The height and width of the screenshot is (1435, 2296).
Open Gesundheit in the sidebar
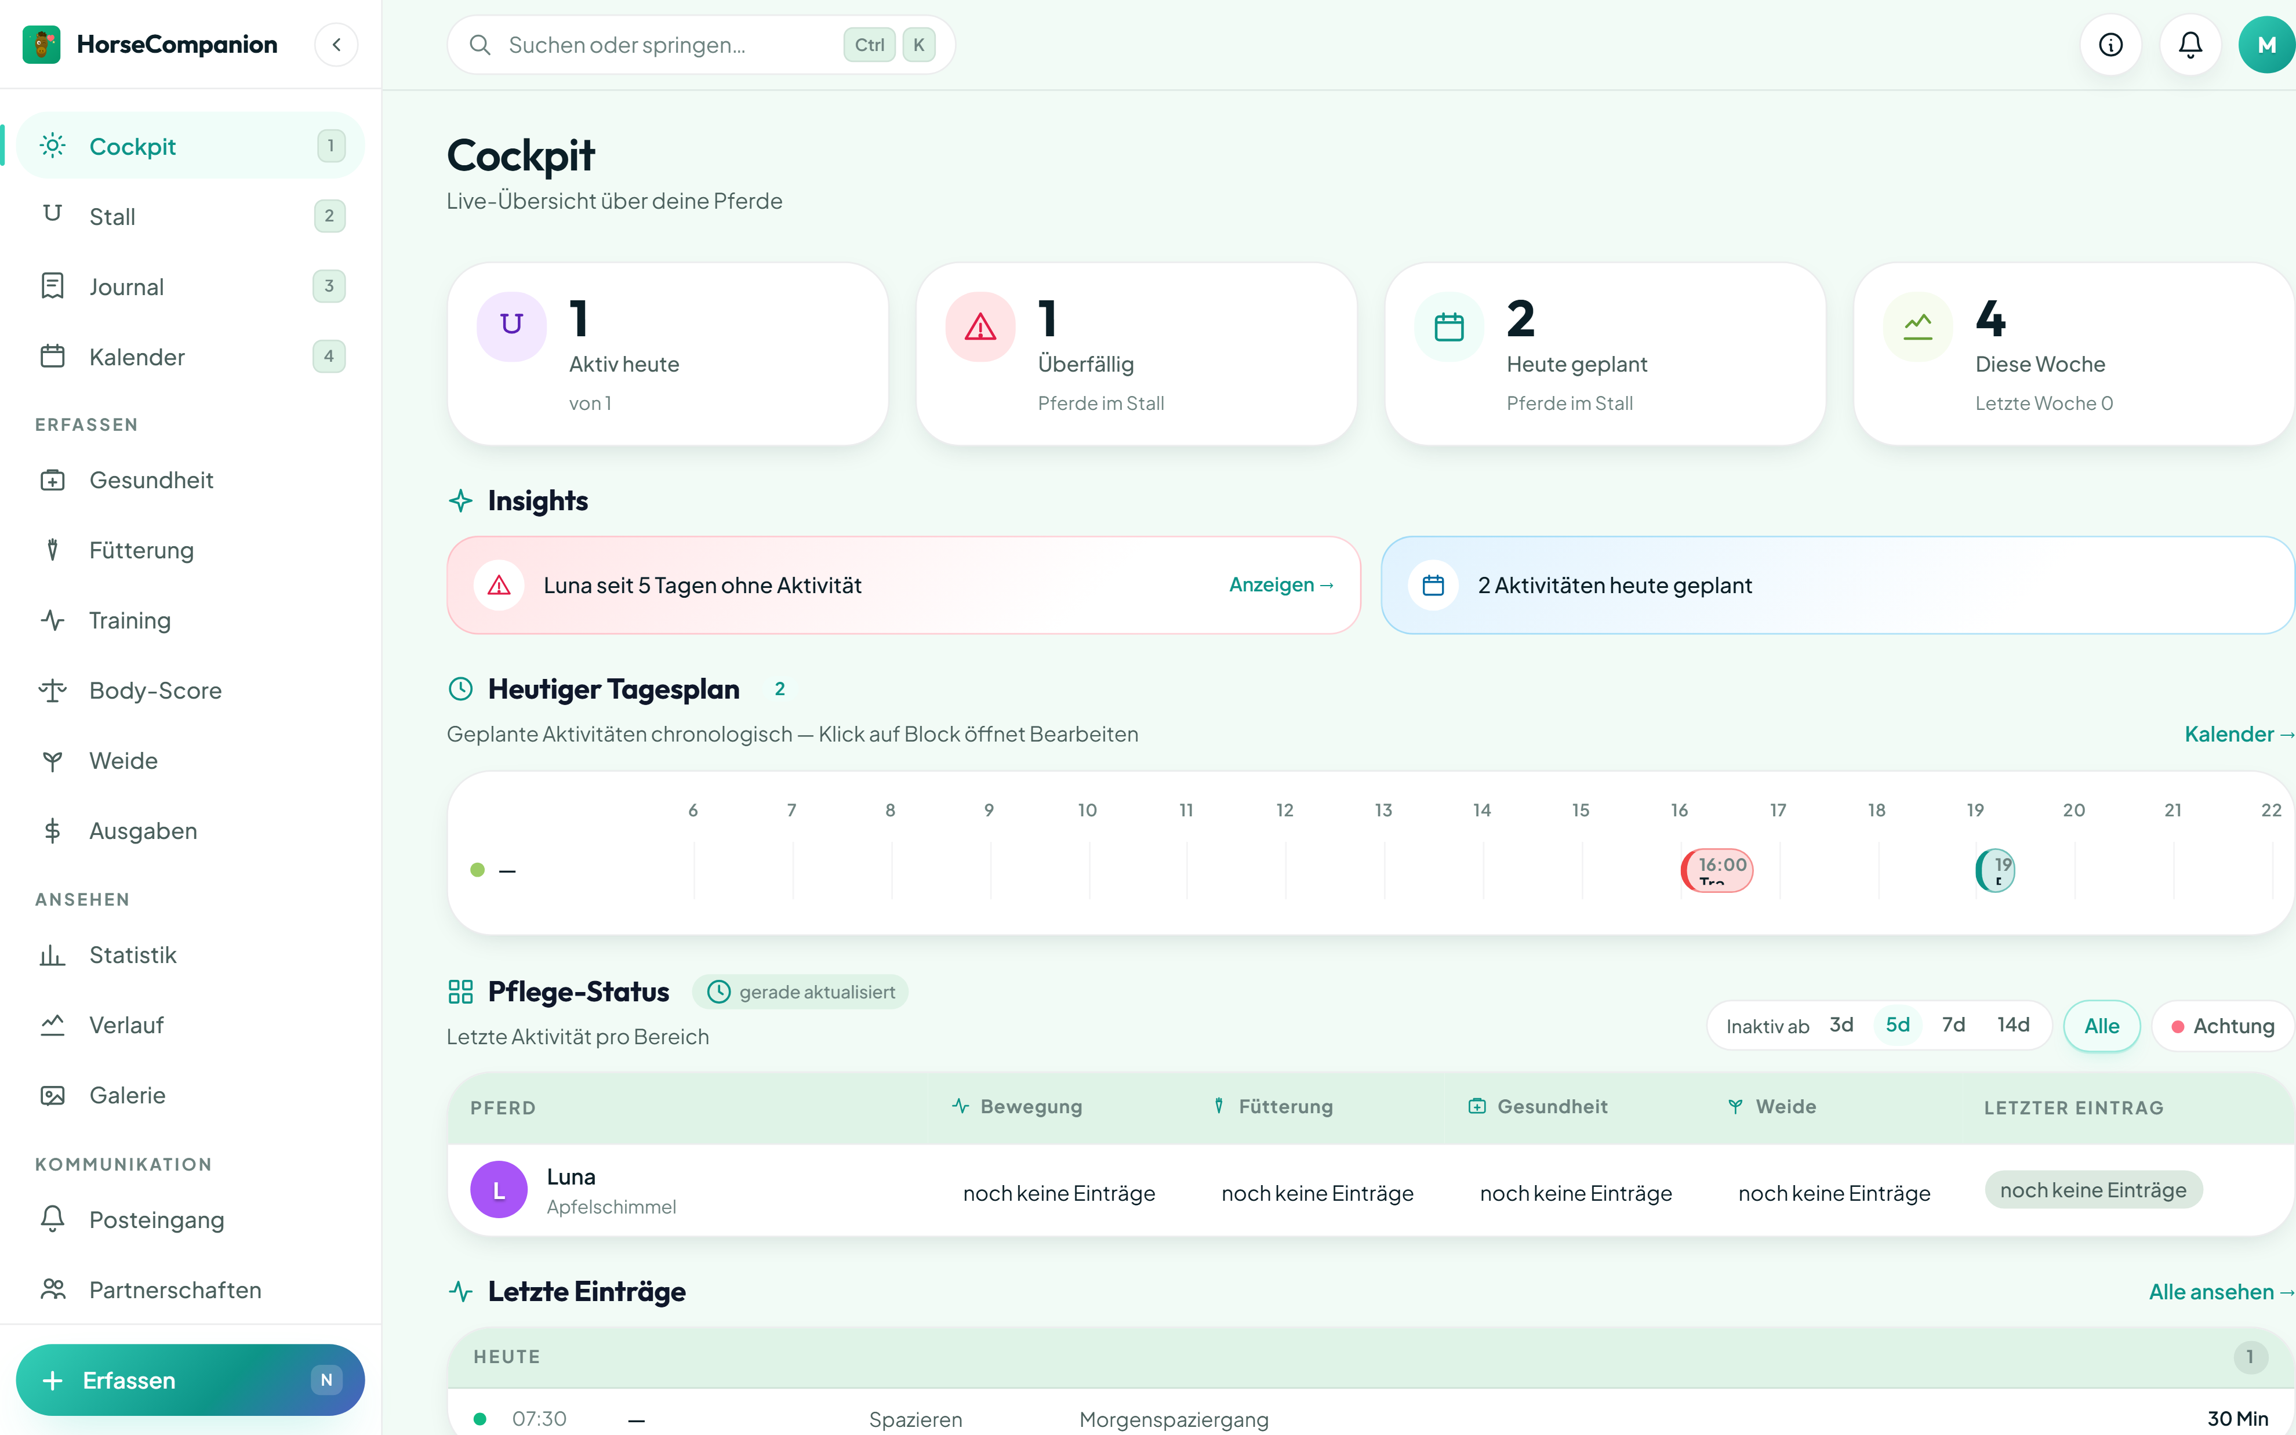point(191,480)
